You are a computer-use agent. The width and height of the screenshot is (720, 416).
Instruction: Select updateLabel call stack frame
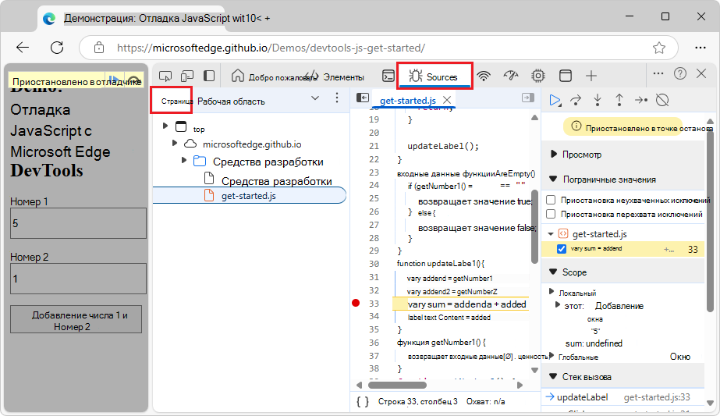(x=623, y=397)
